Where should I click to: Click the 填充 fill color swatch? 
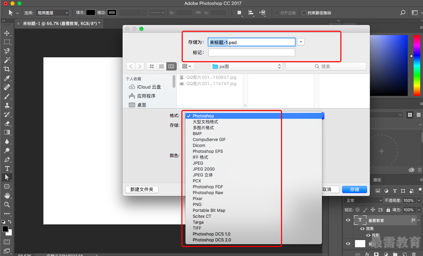(x=91, y=13)
